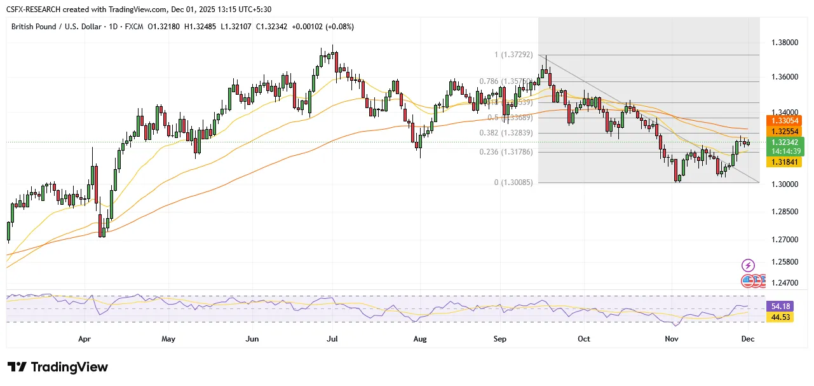Click the TradingView wordmark text
The width and height of the screenshot is (814, 386).
tap(69, 368)
